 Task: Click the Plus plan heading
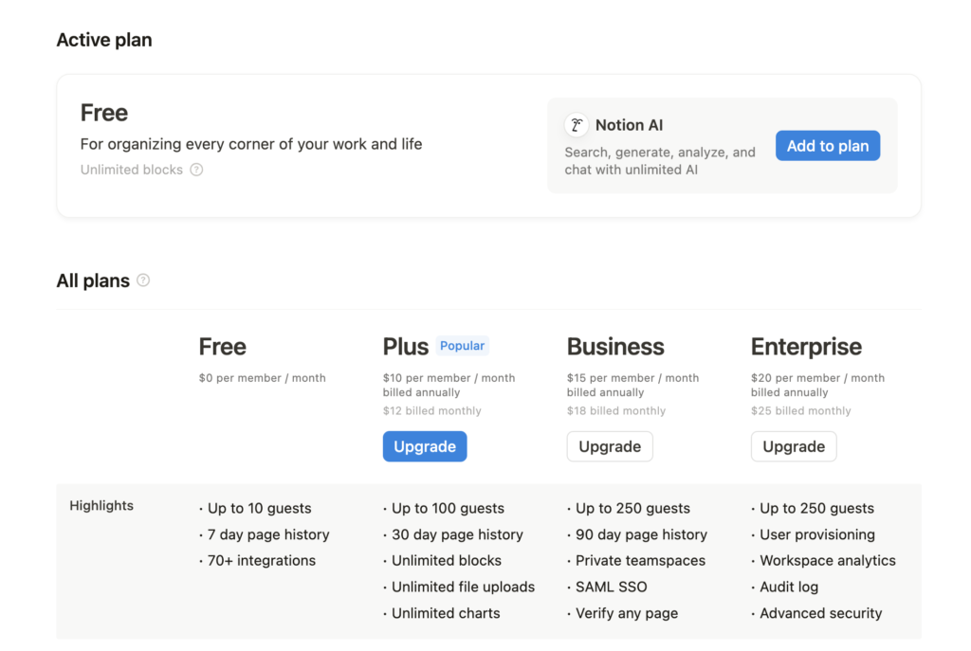pos(406,347)
